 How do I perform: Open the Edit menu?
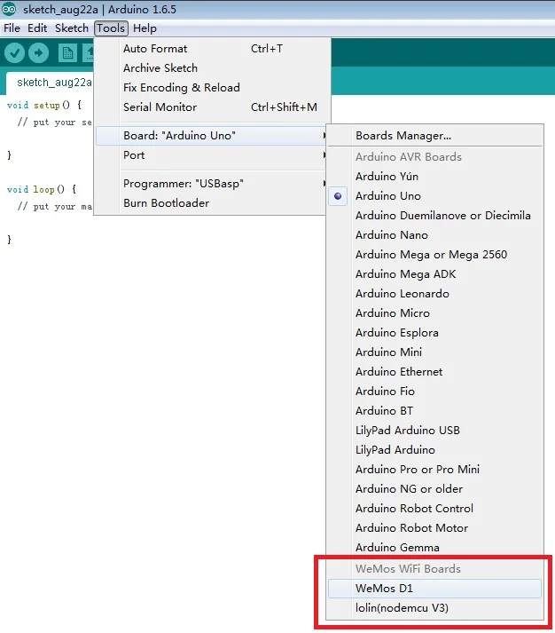[37, 28]
